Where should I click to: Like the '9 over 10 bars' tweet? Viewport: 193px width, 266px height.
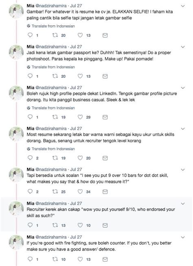[x=80, y=192]
